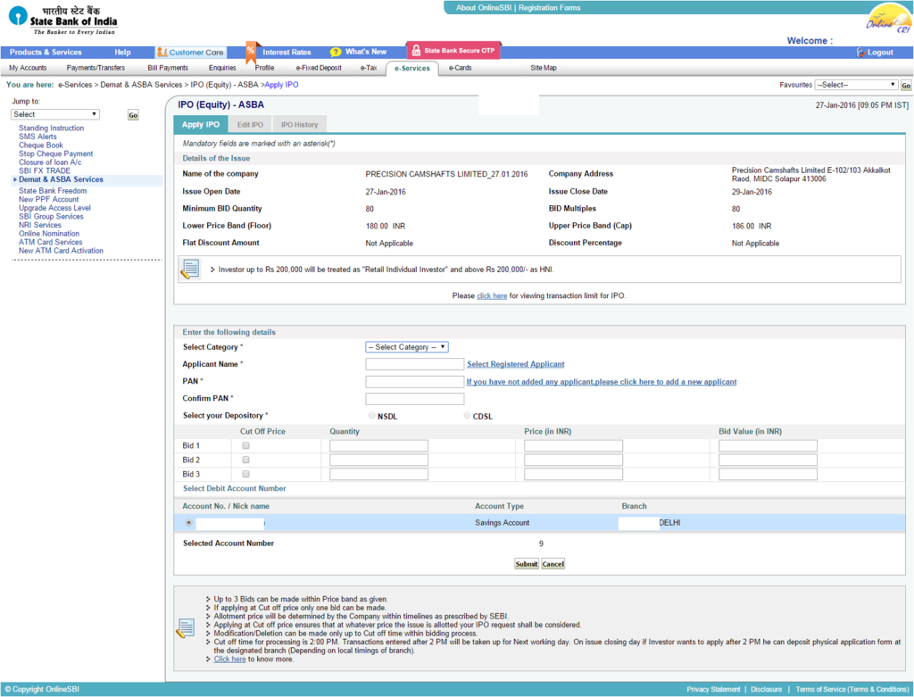Image resolution: width=914 pixels, height=697 pixels.
Task: Select the Apply IPO tab
Action: point(201,124)
